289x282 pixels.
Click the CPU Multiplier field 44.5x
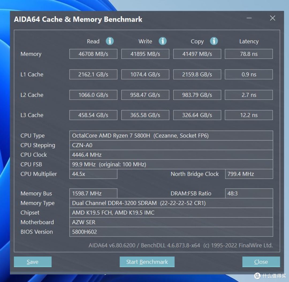tap(93, 174)
